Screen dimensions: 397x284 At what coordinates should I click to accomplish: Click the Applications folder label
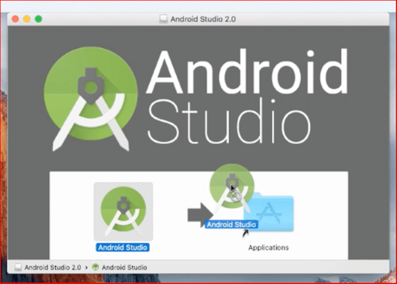tap(269, 248)
